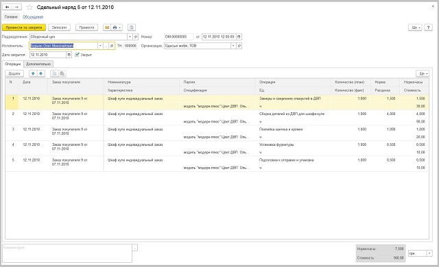Open the Ще menu above the operations table
The height and width of the screenshot is (267, 439).
pyautogui.click(x=423, y=73)
